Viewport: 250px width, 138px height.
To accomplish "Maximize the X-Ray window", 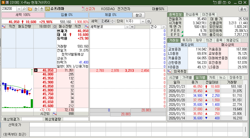I will click(x=240, y=2).
